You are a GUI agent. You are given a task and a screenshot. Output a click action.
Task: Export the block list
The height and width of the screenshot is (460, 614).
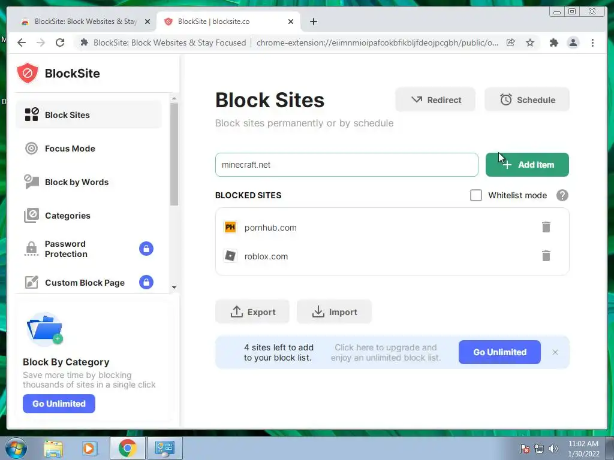(252, 311)
